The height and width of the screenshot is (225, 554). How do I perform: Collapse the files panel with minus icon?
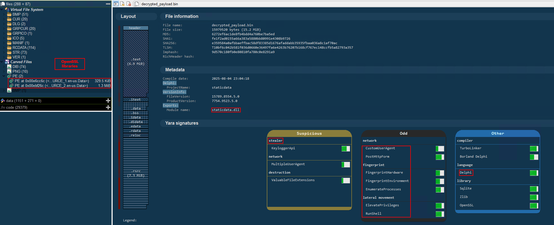pyautogui.click(x=108, y=4)
